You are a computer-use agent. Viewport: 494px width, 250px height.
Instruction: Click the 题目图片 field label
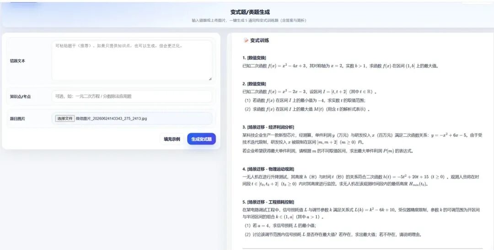[18, 119]
